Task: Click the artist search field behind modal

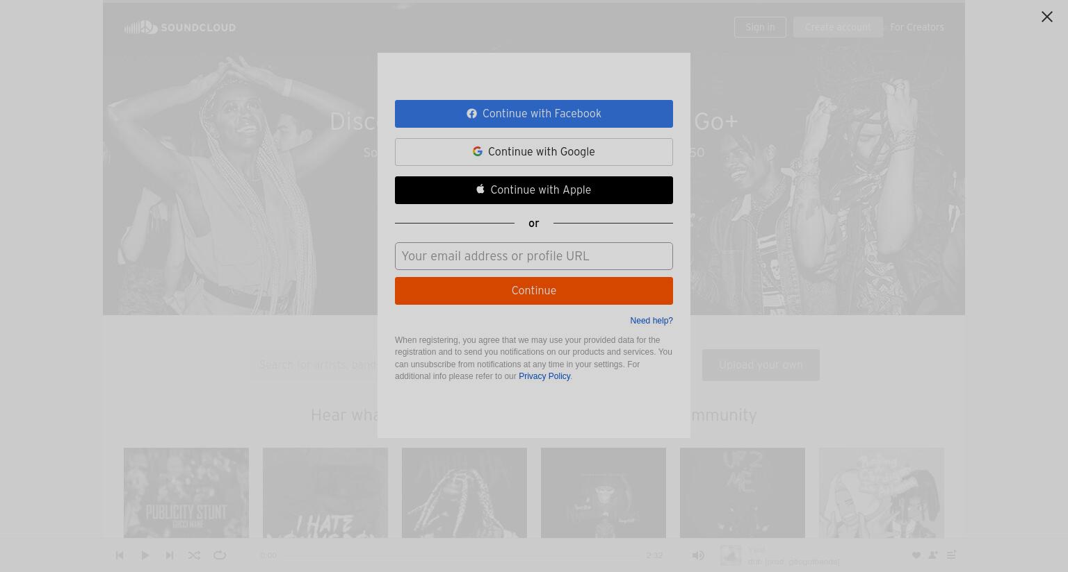Action: pyautogui.click(x=314, y=365)
